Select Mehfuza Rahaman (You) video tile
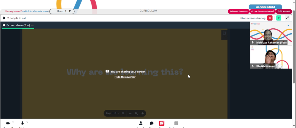The width and height of the screenshot is (296, 128). 271,33
